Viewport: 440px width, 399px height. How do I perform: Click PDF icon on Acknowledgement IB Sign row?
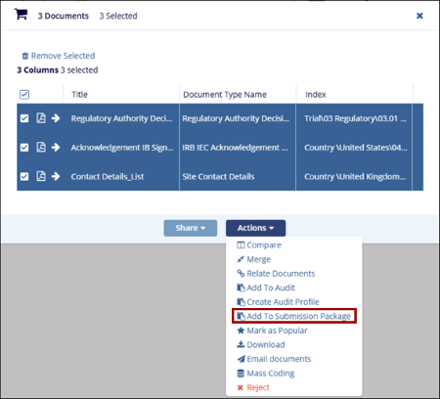41,147
